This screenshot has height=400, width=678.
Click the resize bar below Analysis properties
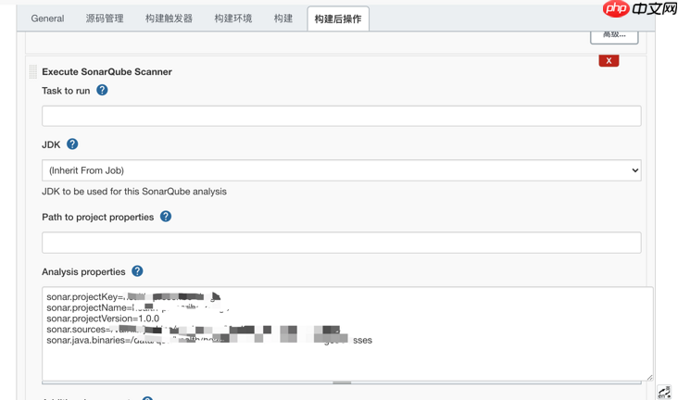click(x=342, y=382)
